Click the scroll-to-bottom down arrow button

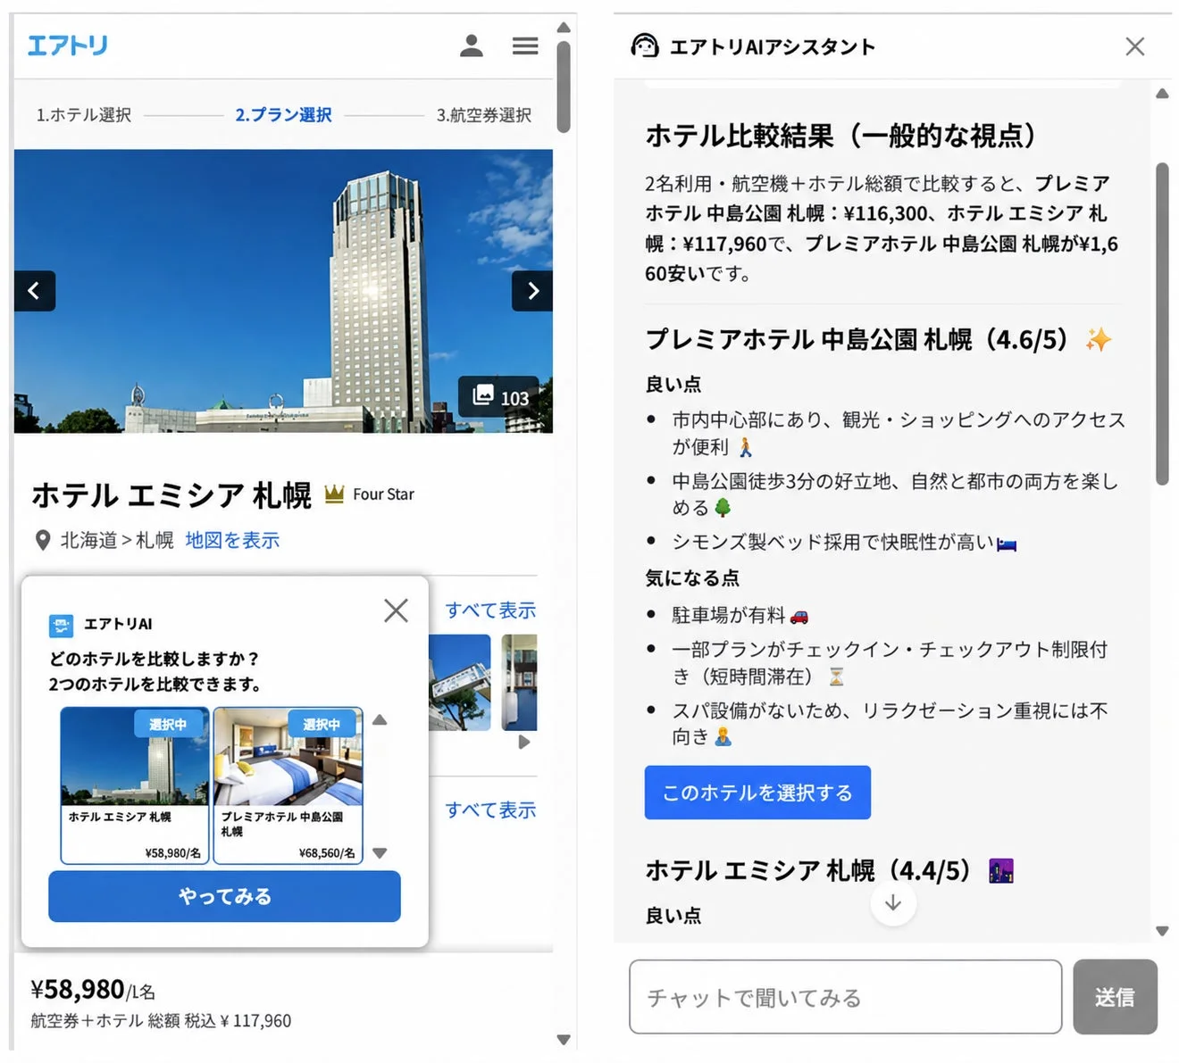[x=893, y=903]
